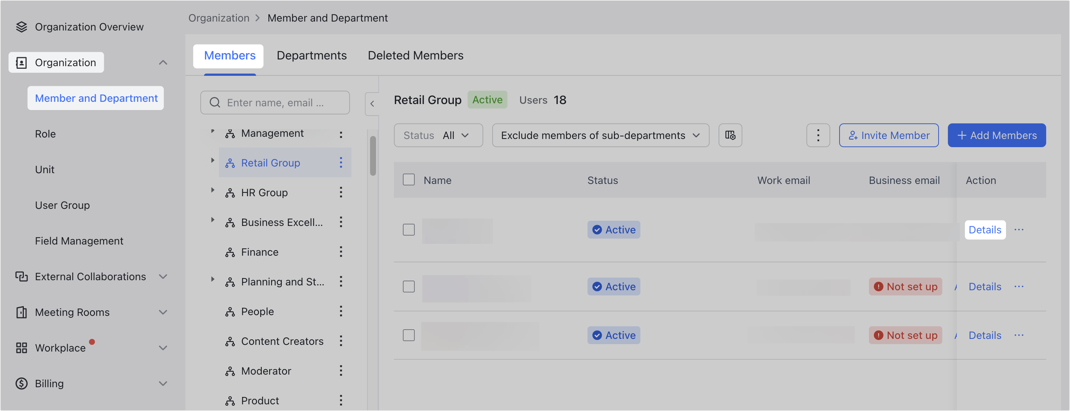Open the Exclude members of sub-departments dropdown

tap(601, 135)
